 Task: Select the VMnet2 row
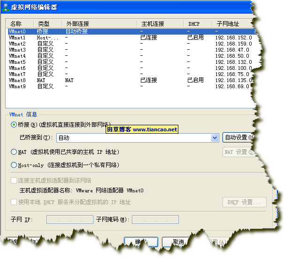[131, 44]
